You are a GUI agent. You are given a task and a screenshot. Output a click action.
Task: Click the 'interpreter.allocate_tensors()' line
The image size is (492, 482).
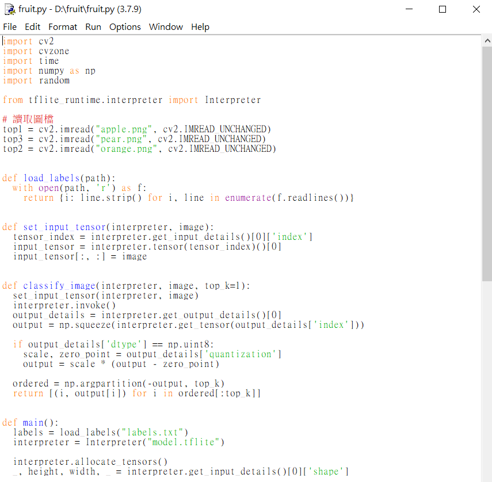pyautogui.click(x=90, y=462)
